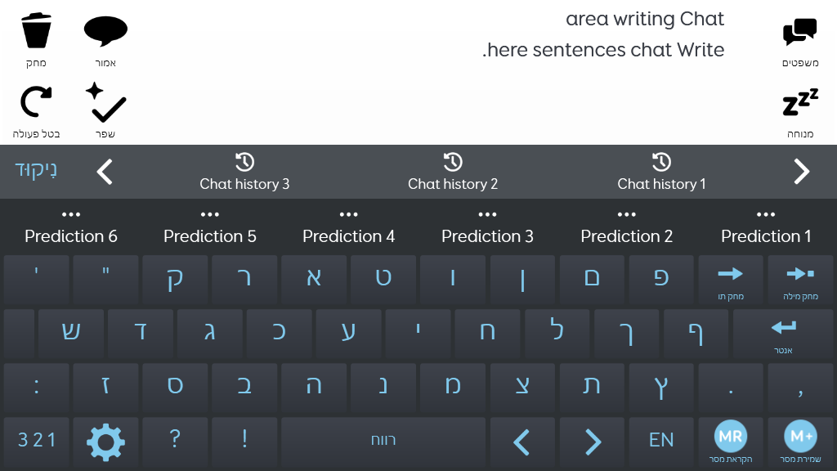Click the speech bubble speak icon
Image resolution: width=837 pixels, height=471 pixels.
point(105,31)
